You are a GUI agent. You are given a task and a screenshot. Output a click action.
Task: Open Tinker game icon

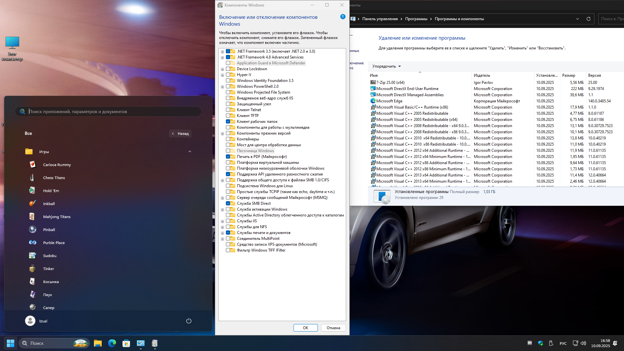click(32, 268)
